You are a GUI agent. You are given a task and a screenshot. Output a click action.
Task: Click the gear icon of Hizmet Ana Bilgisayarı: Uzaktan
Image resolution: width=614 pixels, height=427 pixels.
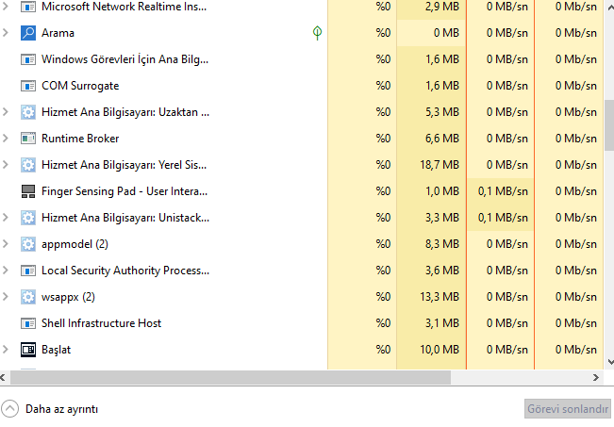click(28, 112)
